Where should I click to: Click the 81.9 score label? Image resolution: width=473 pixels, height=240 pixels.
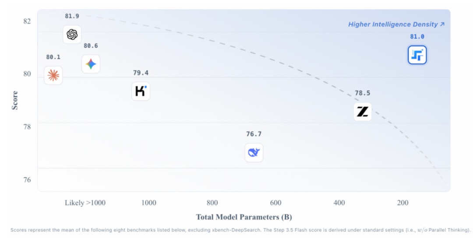tap(72, 16)
